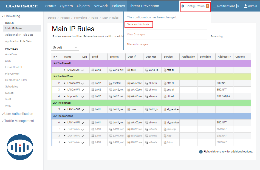260x170 pixels.
Task: Toggle the Log checkmark for rule 6
Action: pos(83,123)
